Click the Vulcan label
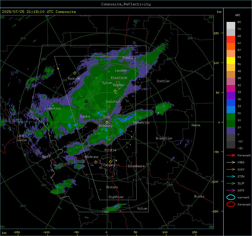 (143, 208)
